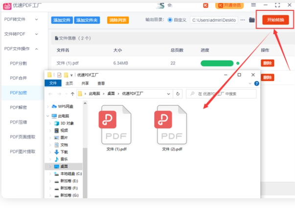Viewport: 295px width, 208px height.
Task: Click the properties checkmark icon in Explorer title bar
Action: pyautogui.click(x=59, y=75)
